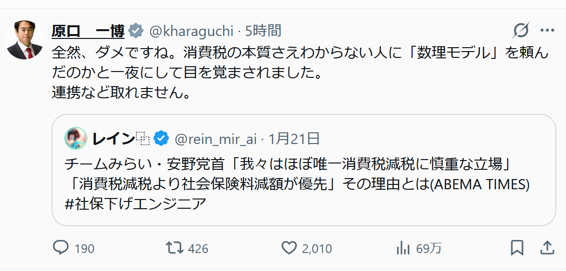Open レイン quoted avatar image
Screen dimensions: 566x271
click(x=75, y=139)
